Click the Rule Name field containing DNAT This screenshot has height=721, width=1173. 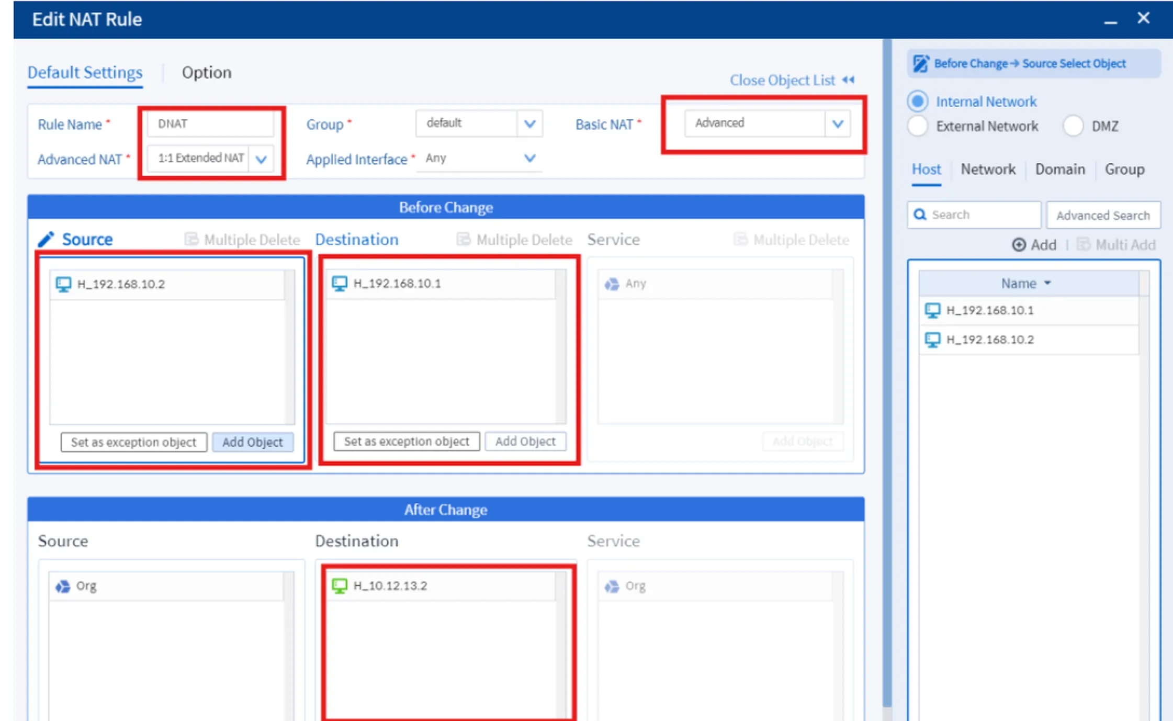(210, 123)
